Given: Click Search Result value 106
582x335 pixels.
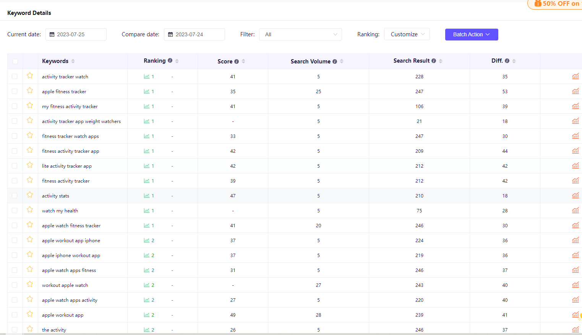Looking at the screenshot, I should pyautogui.click(x=419, y=106).
